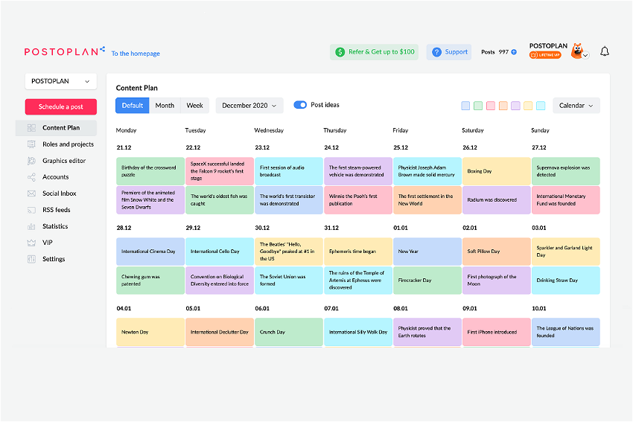
Task: Click the blue plus icon beside Posts count
Action: pyautogui.click(x=514, y=52)
